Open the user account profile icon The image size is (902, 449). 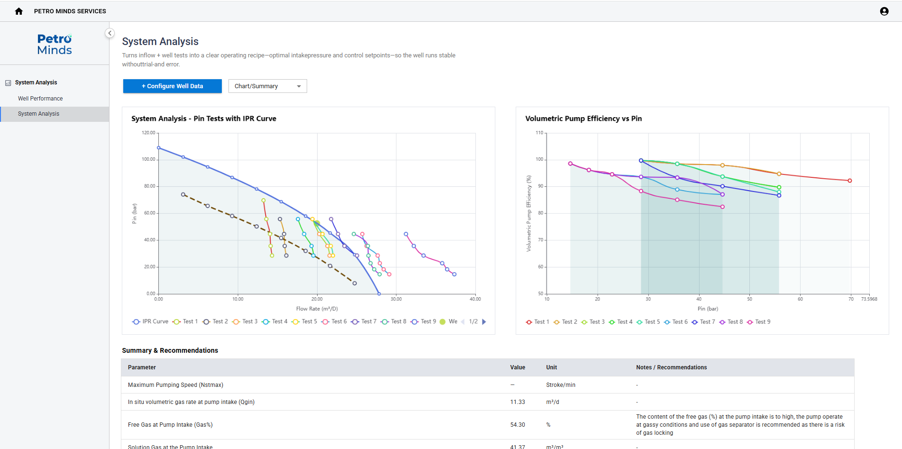point(884,11)
